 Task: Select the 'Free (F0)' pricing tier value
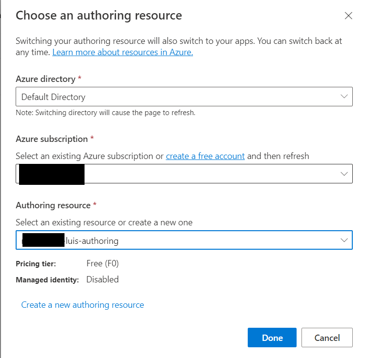point(103,264)
